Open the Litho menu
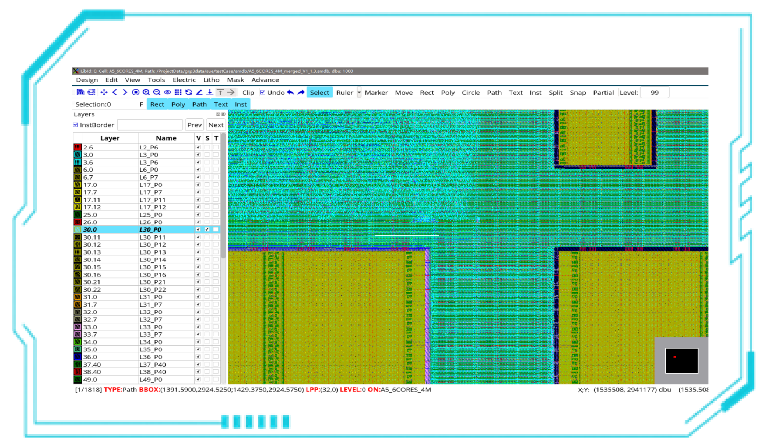This screenshot has width=762, height=448. (211, 80)
